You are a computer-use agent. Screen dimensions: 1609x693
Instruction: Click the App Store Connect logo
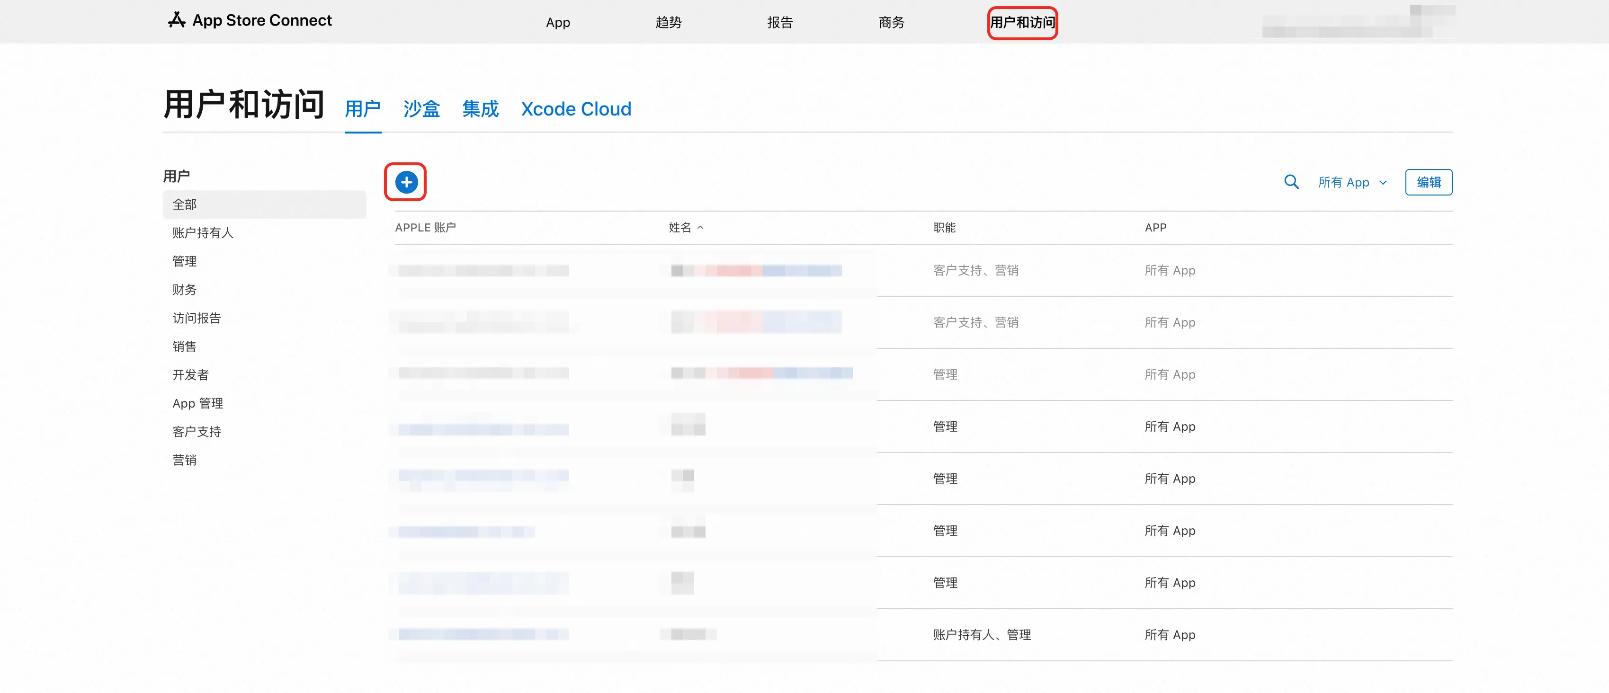click(250, 21)
